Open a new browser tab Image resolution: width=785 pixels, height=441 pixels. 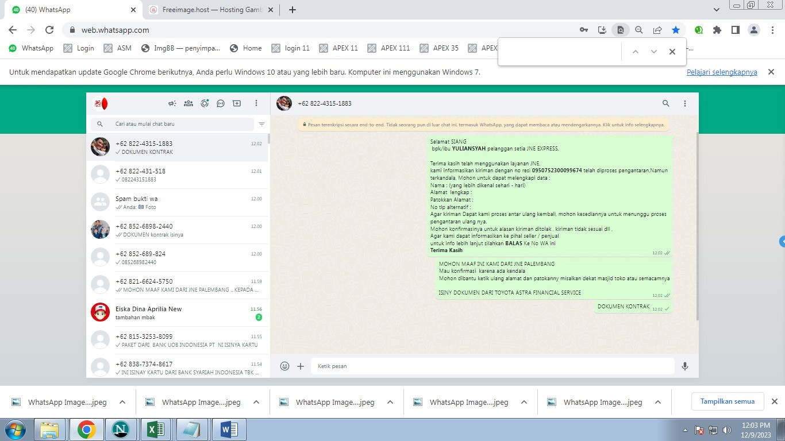tap(293, 10)
